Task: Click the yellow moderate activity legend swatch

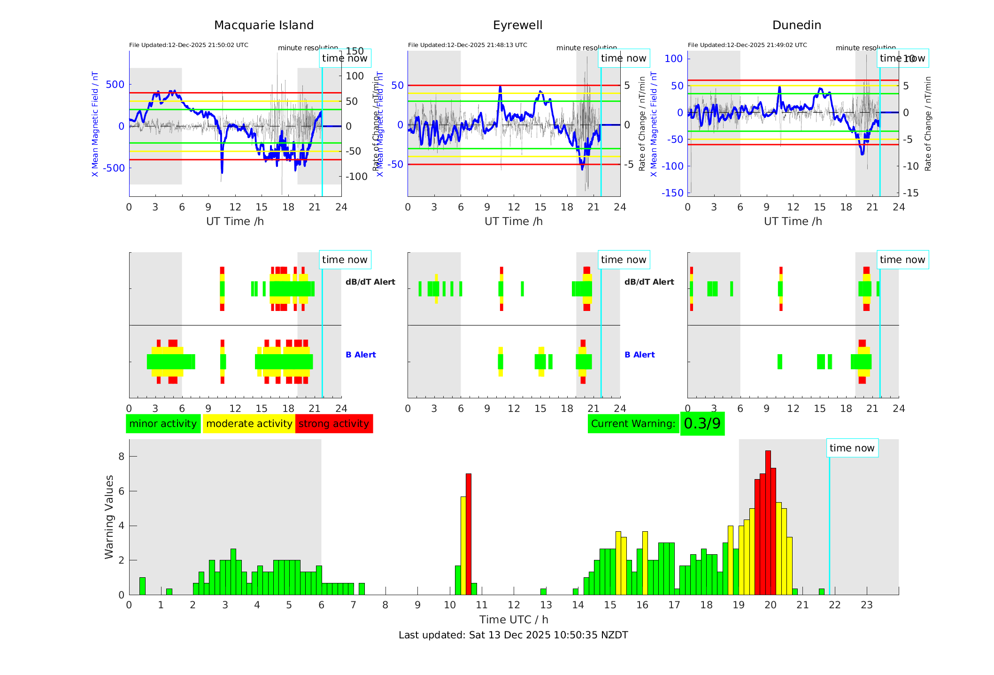Action: (249, 424)
